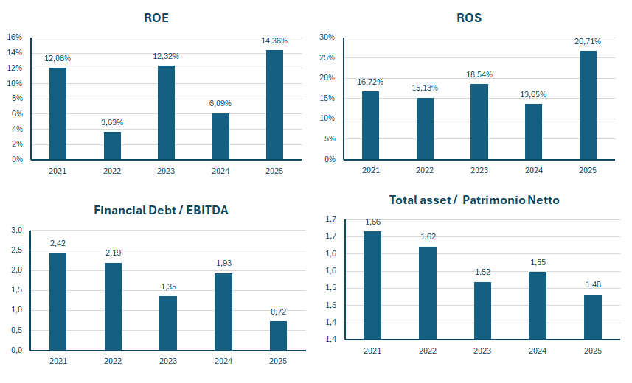Click the 2025 bar in ROE chart

pos(274,105)
